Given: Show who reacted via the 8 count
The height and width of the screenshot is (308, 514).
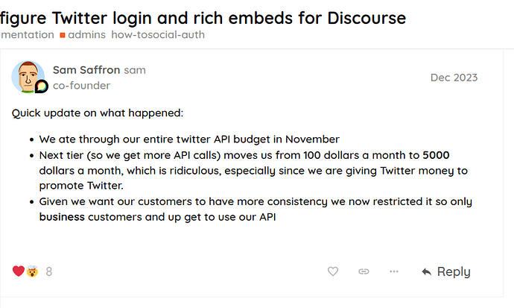Looking at the screenshot, I should 49,271.
